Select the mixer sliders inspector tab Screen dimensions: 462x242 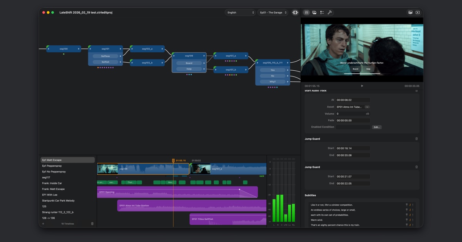click(x=306, y=12)
